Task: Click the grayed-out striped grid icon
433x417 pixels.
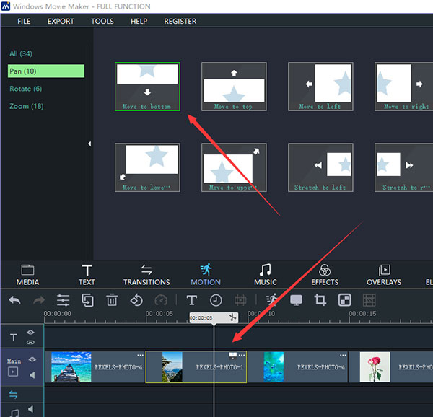Action: [369, 300]
